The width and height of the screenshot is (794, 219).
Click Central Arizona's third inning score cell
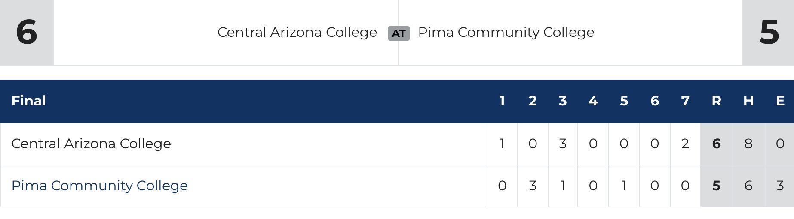563,144
